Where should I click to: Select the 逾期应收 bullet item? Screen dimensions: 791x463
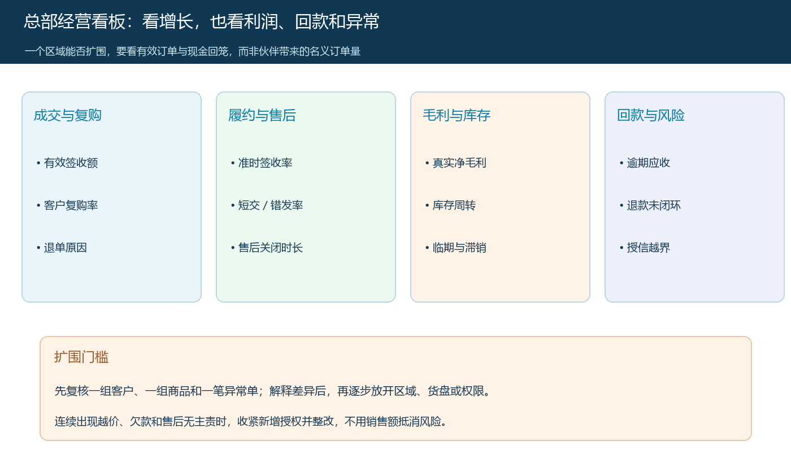pyautogui.click(x=645, y=163)
